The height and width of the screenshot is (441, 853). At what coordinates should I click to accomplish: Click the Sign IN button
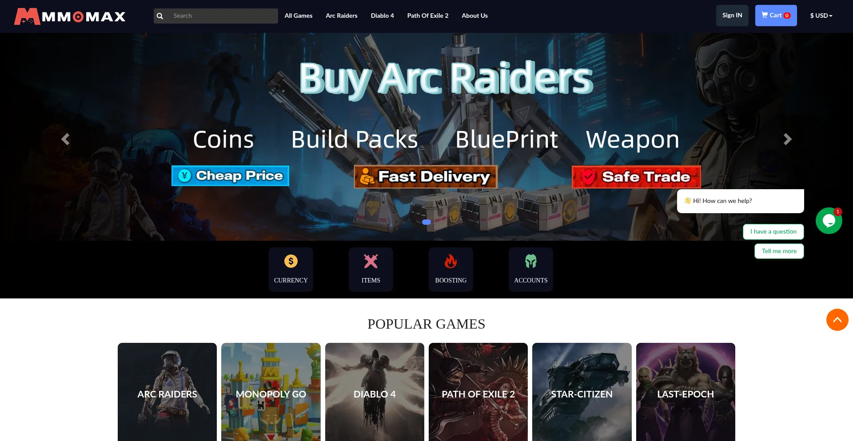732,16
